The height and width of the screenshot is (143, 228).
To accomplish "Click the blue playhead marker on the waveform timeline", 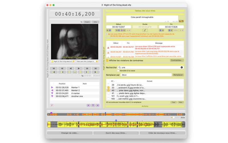I will tap(116, 120).
